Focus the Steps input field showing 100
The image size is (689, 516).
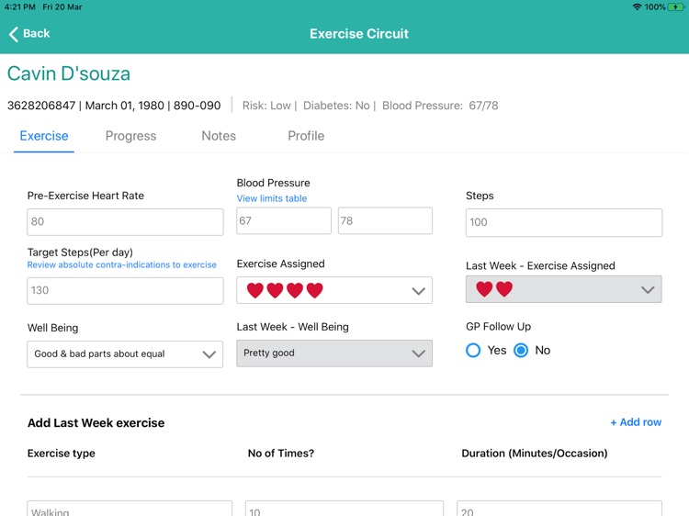(564, 222)
